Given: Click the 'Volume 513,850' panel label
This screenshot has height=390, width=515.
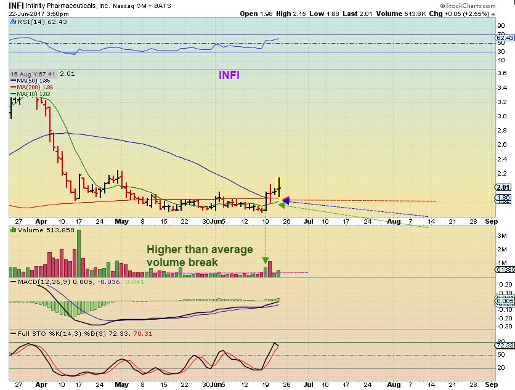Looking at the screenshot, I should coord(46,230).
